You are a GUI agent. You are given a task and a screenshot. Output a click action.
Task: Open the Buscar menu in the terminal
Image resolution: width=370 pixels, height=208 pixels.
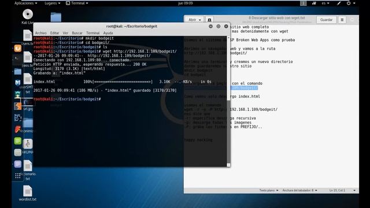click(77, 33)
